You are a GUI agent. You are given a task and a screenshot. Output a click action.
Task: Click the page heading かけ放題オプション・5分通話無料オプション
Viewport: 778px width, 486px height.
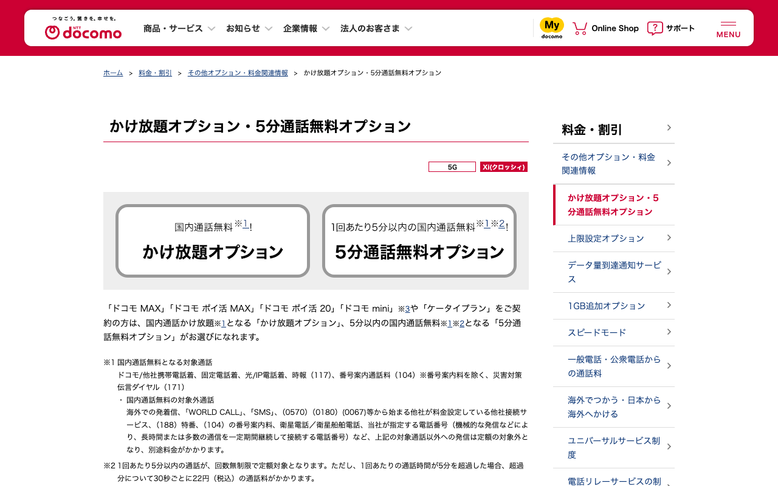[x=260, y=126]
